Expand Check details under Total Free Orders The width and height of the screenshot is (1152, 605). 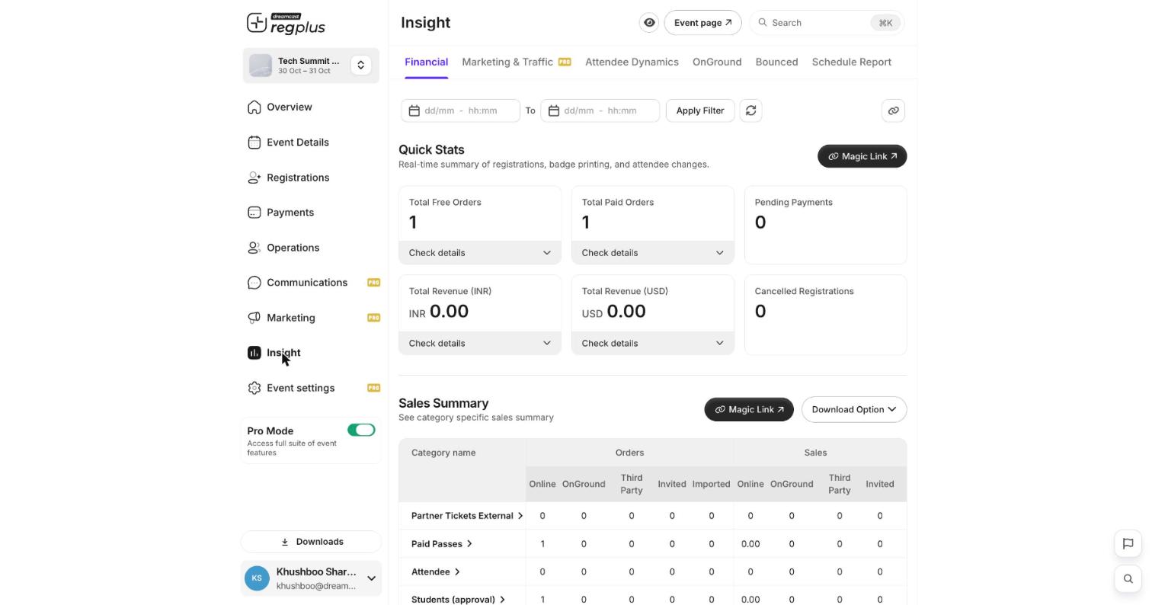tap(480, 253)
